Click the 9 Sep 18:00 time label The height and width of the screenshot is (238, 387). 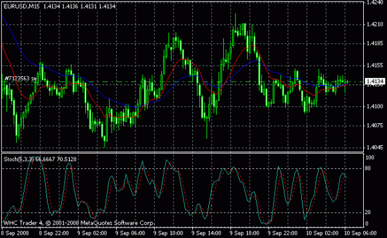click(244, 233)
